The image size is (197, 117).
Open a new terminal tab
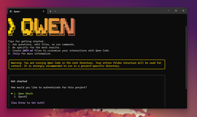tap(50, 11)
